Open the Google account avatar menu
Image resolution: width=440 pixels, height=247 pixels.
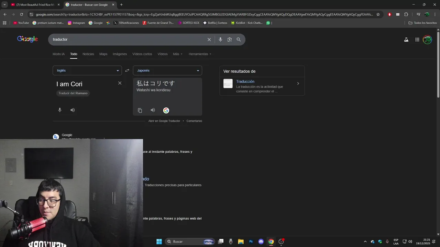(427, 39)
